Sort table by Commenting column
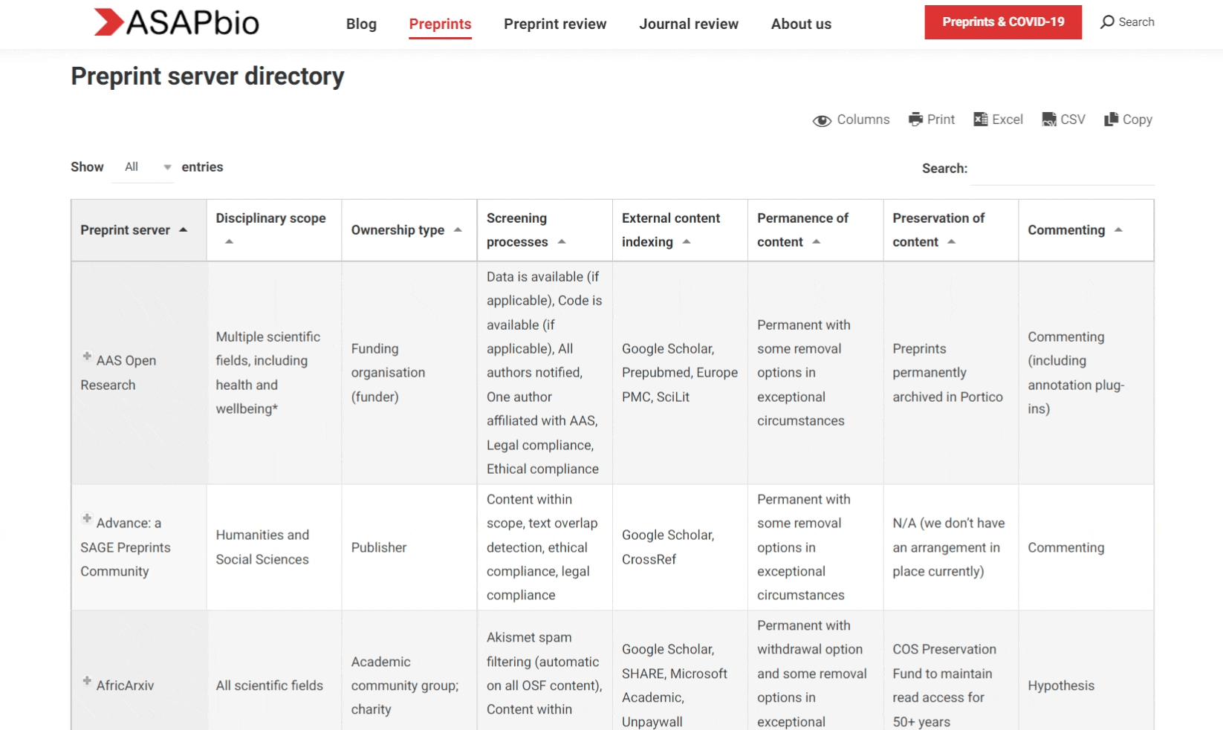The height and width of the screenshot is (730, 1223). (x=1071, y=229)
